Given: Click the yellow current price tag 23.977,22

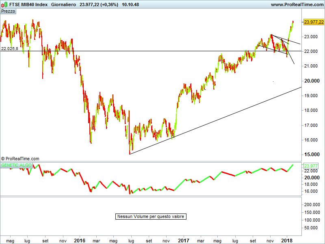Looking at the screenshot, I should (x=313, y=22).
